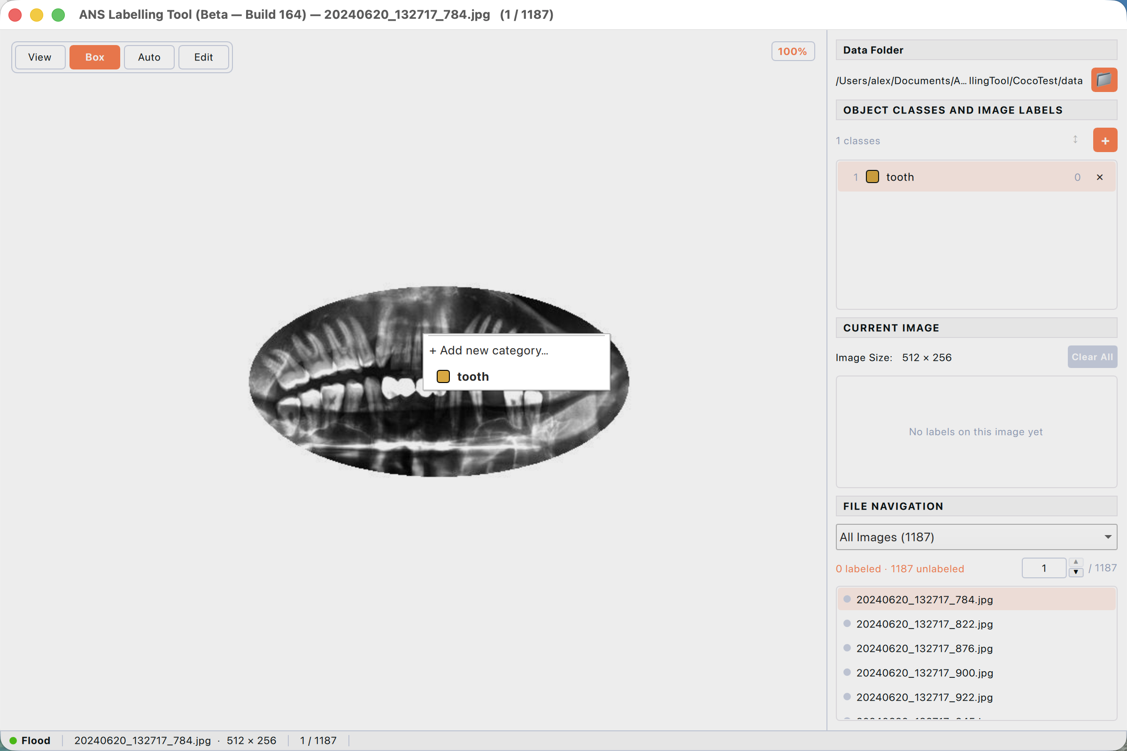The image size is (1127, 751).
Task: Click the status bar '1 / 1187' counter
Action: point(318,741)
